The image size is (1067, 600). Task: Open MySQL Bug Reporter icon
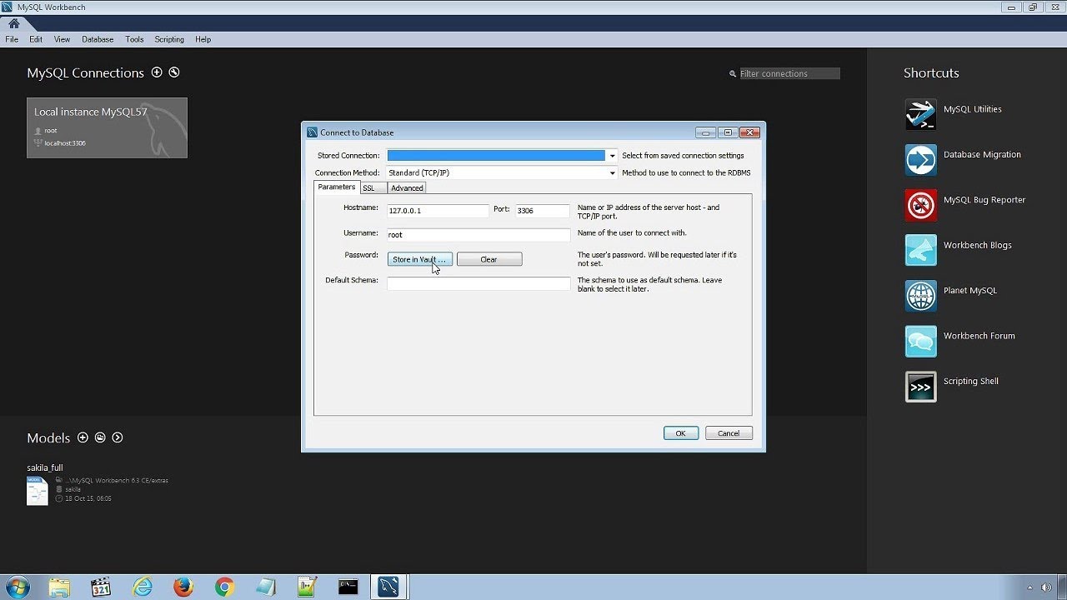921,205
